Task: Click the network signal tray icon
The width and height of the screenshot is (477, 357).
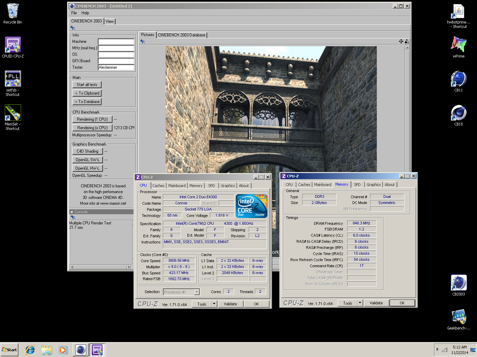Action: point(444,350)
